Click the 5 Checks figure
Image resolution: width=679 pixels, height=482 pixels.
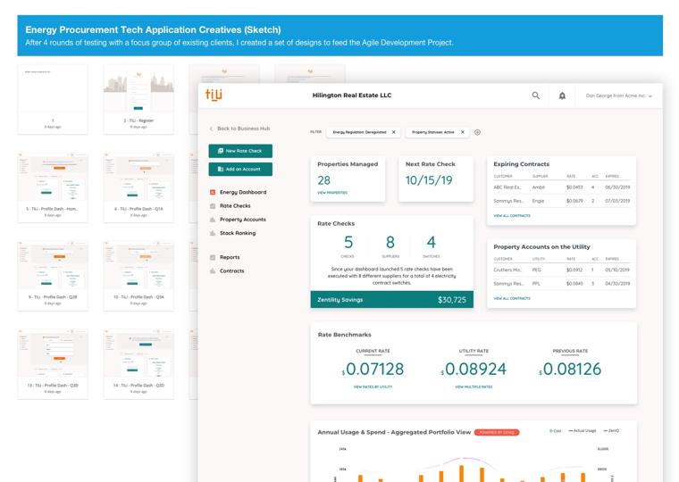click(x=348, y=242)
